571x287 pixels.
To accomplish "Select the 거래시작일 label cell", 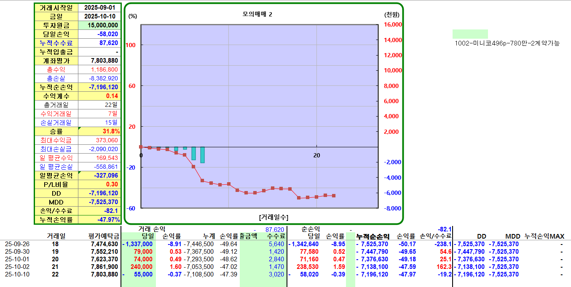I will 56,8.
